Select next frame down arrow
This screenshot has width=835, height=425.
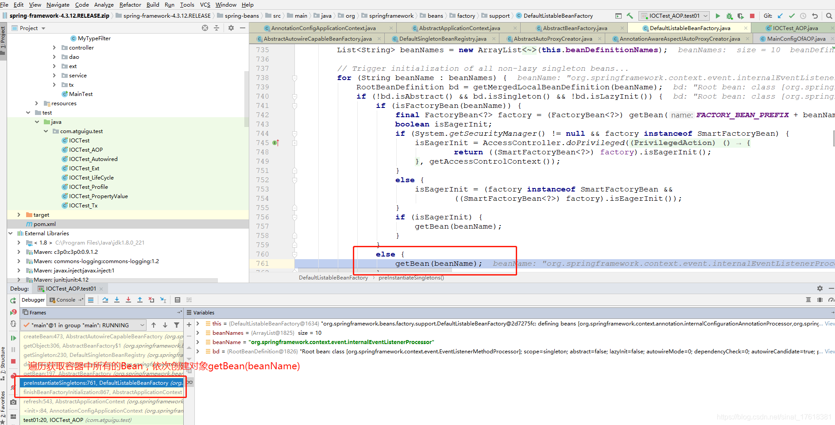click(165, 325)
